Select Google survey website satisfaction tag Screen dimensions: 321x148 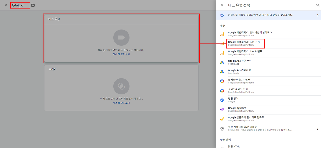(x=268, y=119)
